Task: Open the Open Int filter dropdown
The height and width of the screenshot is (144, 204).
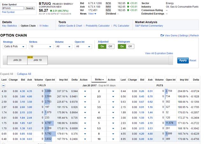Action: coord(83,46)
